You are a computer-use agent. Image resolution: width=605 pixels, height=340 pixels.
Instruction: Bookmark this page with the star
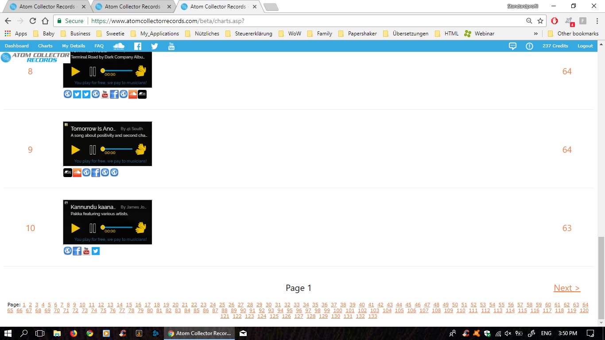(x=540, y=21)
